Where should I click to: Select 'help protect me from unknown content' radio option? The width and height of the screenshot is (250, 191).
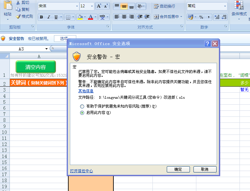point(82,106)
